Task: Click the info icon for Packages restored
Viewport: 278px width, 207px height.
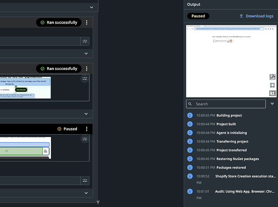Action: 190,168
